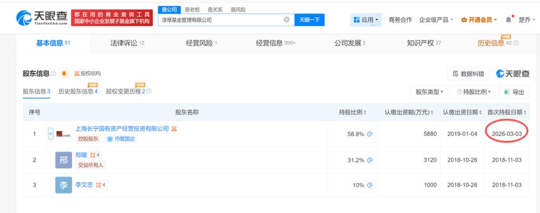Open the shareholder info help question icon
Viewport: 540px width, 213px height.
tap(53, 74)
